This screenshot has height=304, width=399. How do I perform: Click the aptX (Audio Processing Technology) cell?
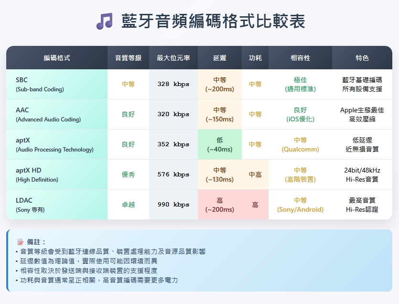pyautogui.click(x=57, y=144)
